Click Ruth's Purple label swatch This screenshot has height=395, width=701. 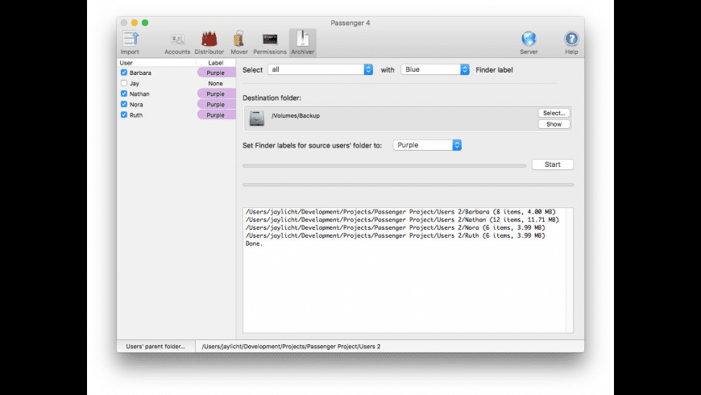click(217, 115)
